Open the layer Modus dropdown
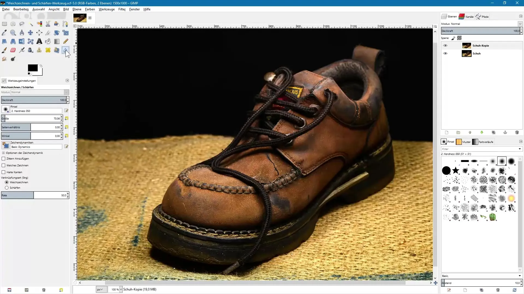 (520, 24)
